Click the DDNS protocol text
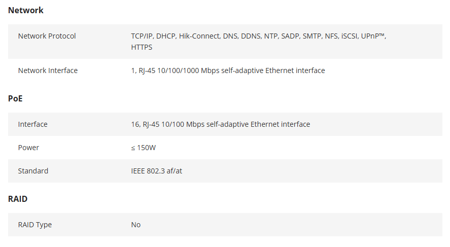Image resolution: width=450 pixels, height=247 pixels. (x=251, y=36)
